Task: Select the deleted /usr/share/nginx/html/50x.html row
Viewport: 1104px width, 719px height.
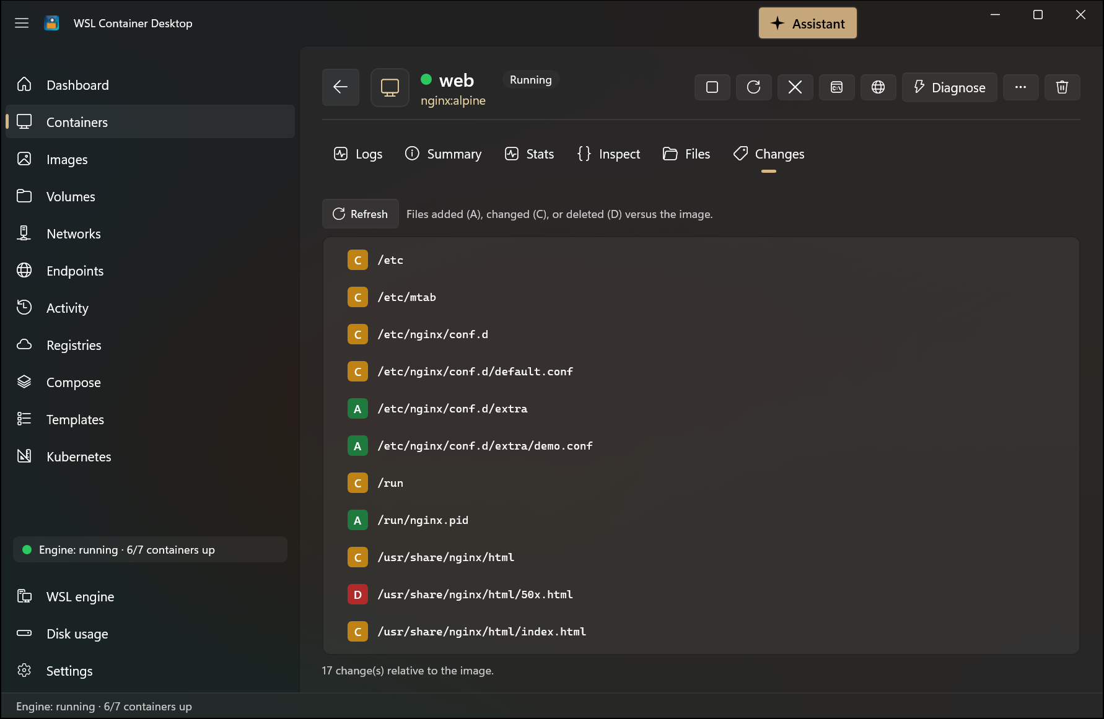Action: tap(701, 595)
